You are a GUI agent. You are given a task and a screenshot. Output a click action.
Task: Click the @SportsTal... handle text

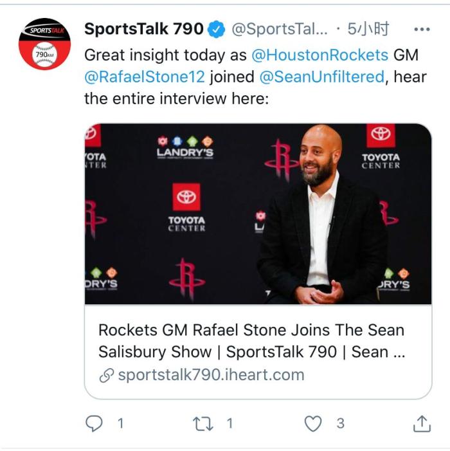coord(279,29)
